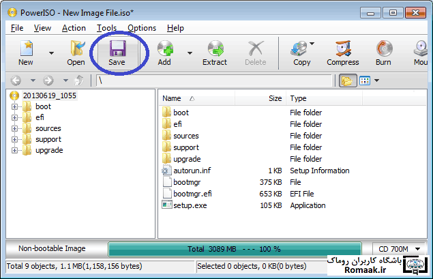The width and height of the screenshot is (433, 279).
Task: Click the Total 3089 MB capacity bar
Action: [x=235, y=249]
